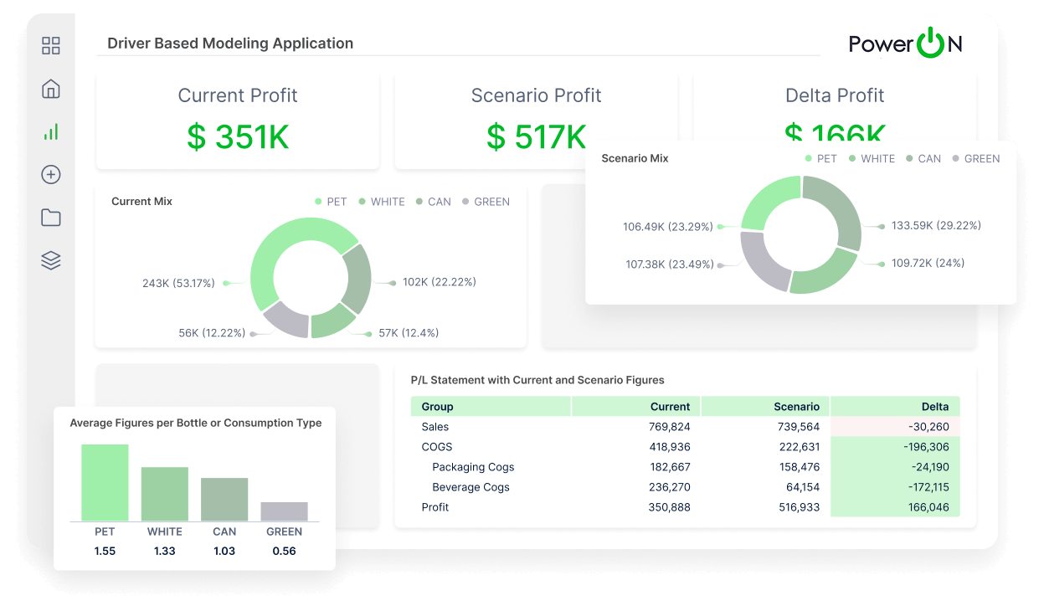This screenshot has width=1044, height=611.
Task: Select the COGS row in P/L table
Action: 685,447
